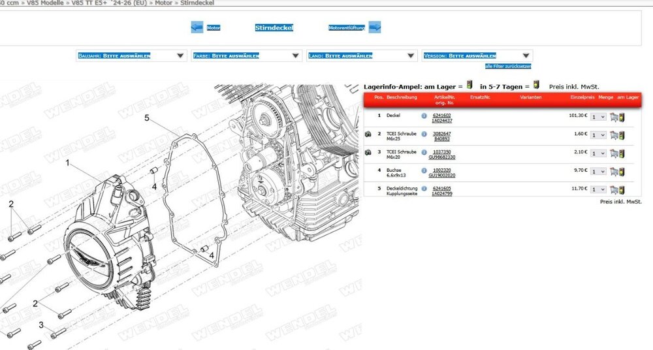
Task: Open quantity dropdown for Deckel
Action: pyautogui.click(x=598, y=117)
